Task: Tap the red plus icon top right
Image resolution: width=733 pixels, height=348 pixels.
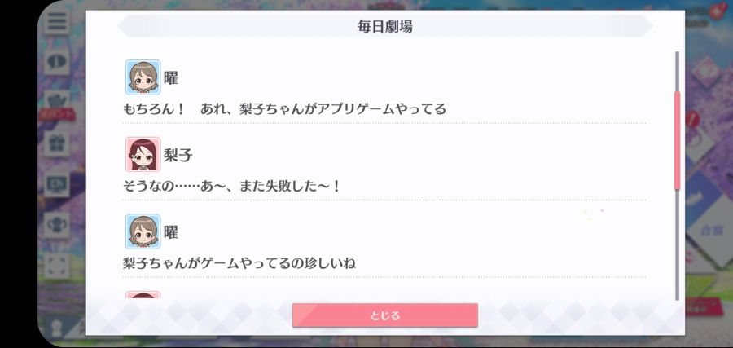Action: pyautogui.click(x=717, y=11)
